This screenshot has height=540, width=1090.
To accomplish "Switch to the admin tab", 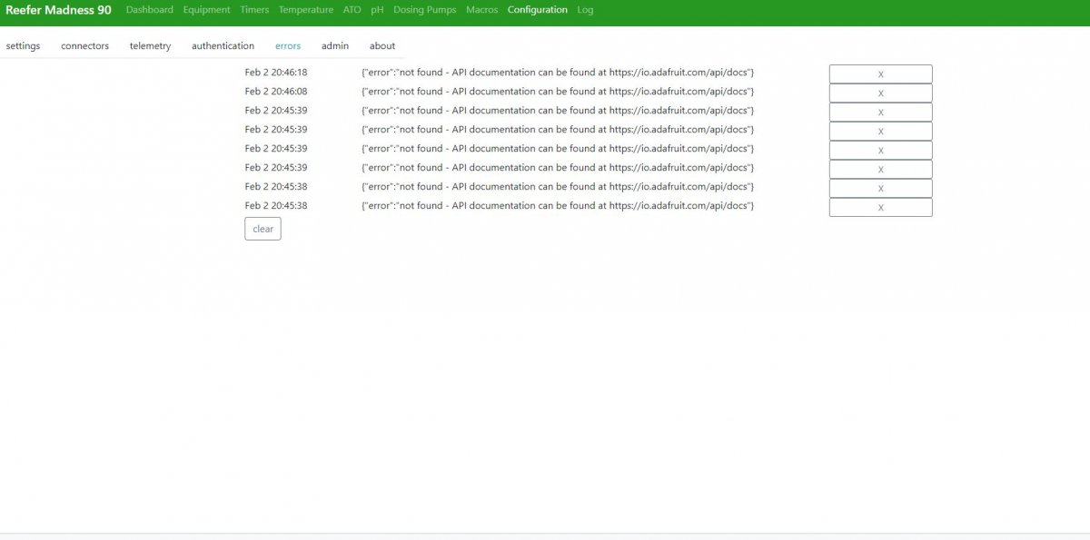I will [335, 45].
